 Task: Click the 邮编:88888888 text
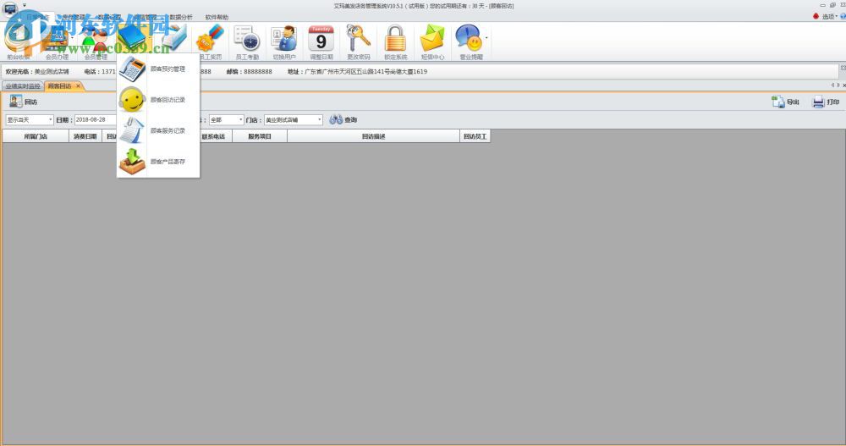coord(250,71)
